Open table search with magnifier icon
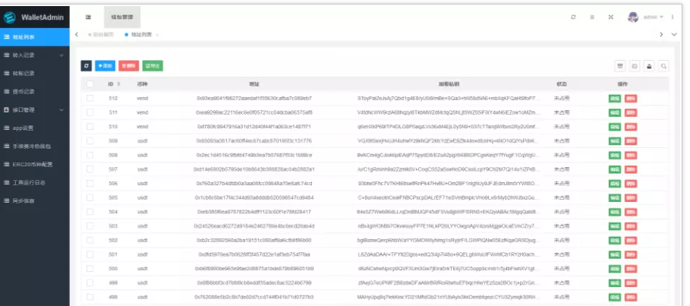Screen dimensions: 690x306 pos(663,66)
